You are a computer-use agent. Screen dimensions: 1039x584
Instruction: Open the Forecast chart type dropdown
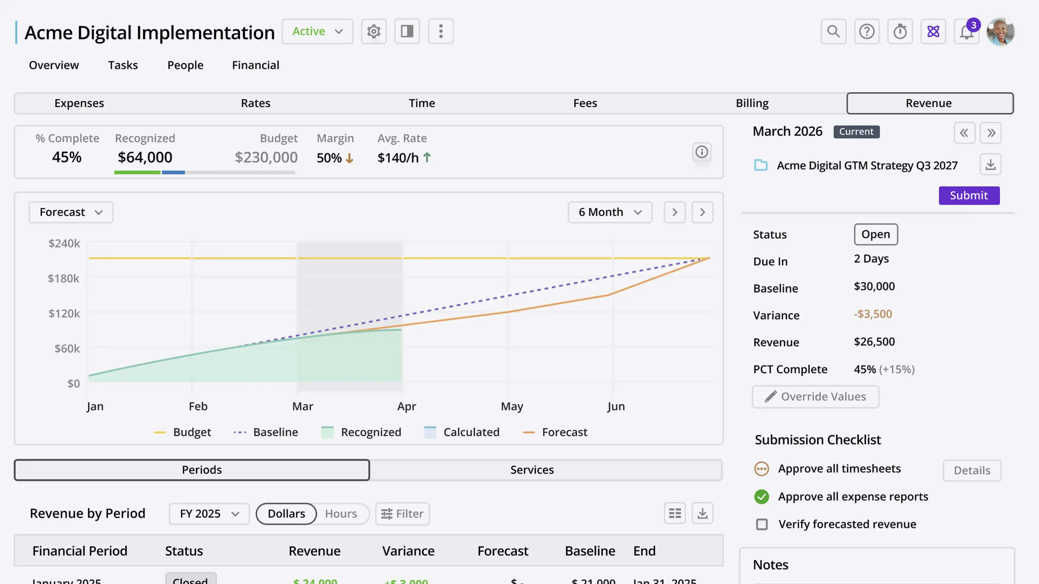(71, 212)
